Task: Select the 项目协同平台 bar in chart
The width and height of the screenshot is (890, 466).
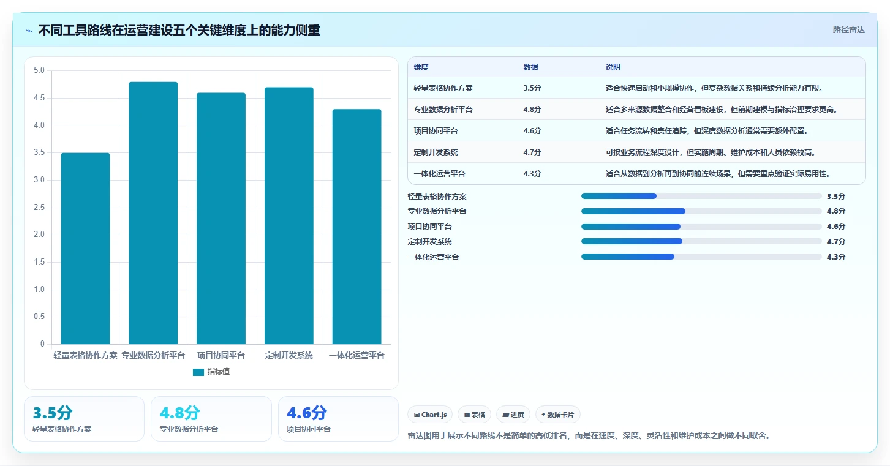Action: point(221,218)
